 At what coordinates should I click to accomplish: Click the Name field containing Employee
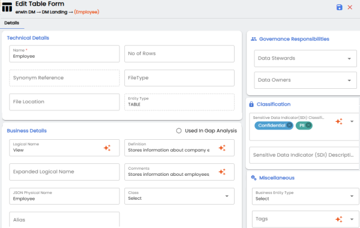pos(64,54)
